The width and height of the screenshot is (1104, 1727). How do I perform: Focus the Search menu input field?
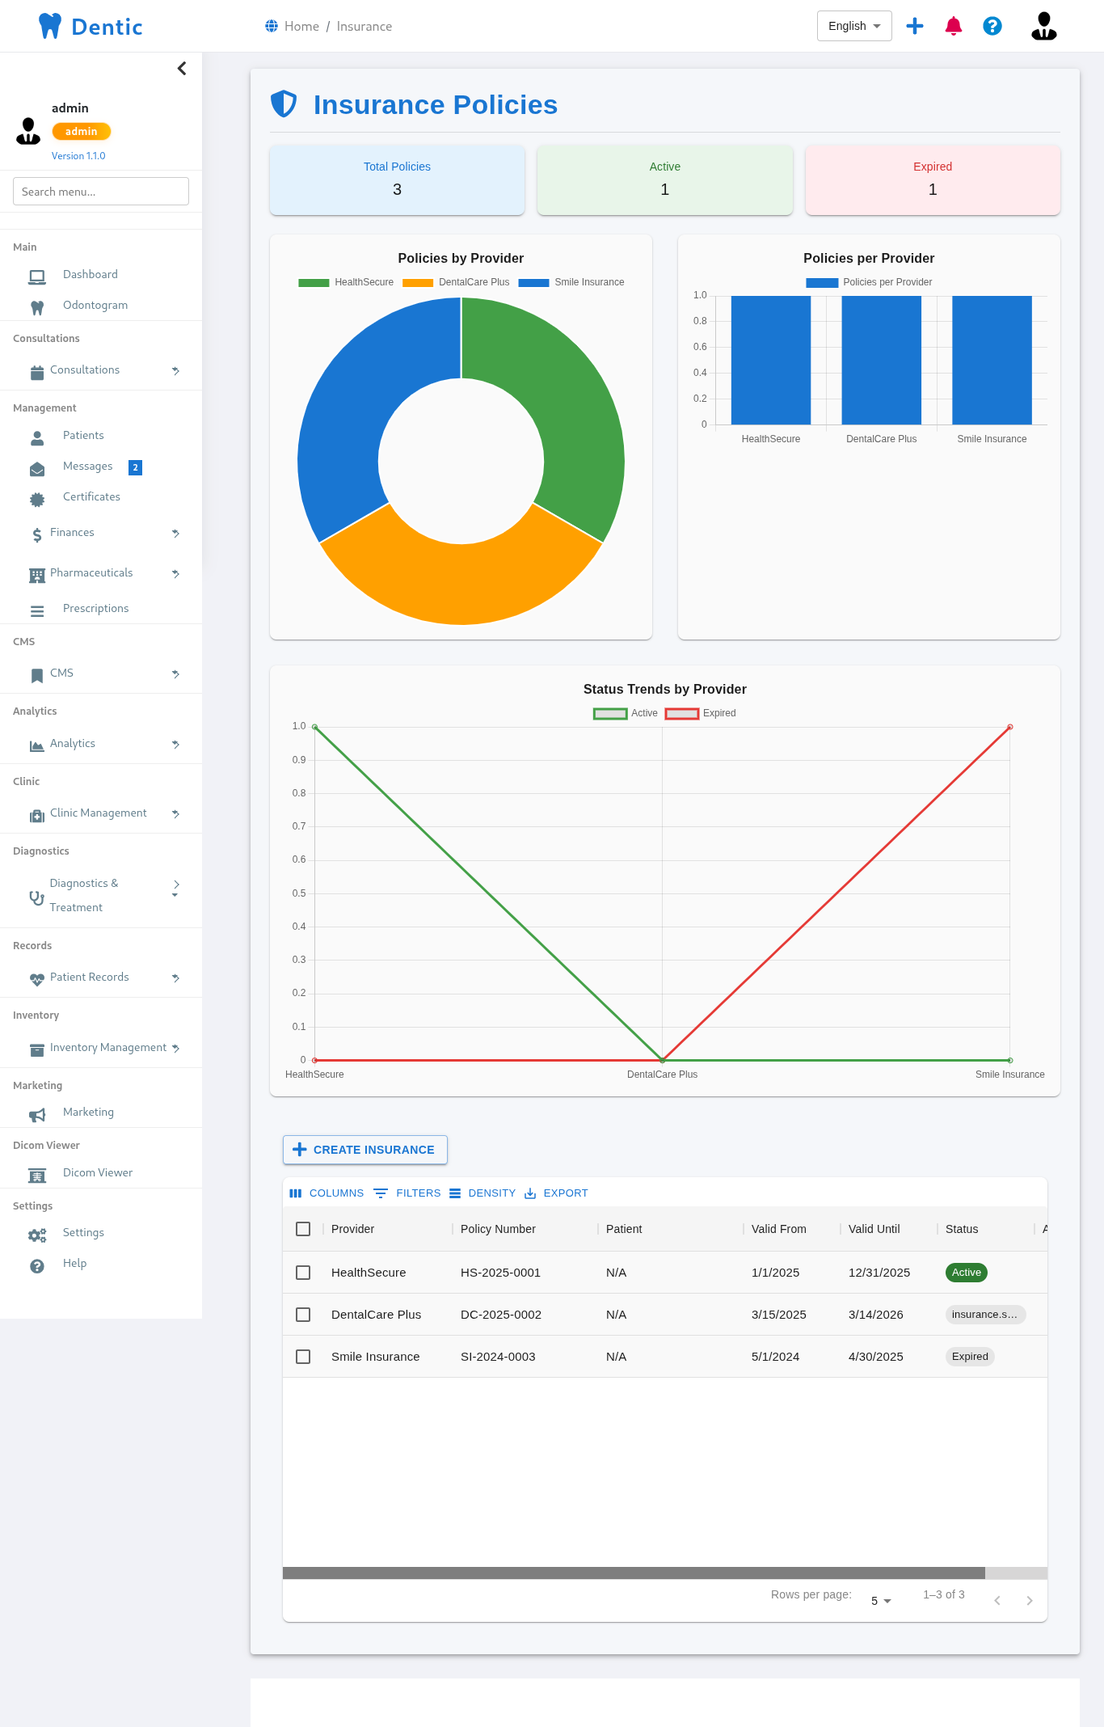click(x=101, y=192)
